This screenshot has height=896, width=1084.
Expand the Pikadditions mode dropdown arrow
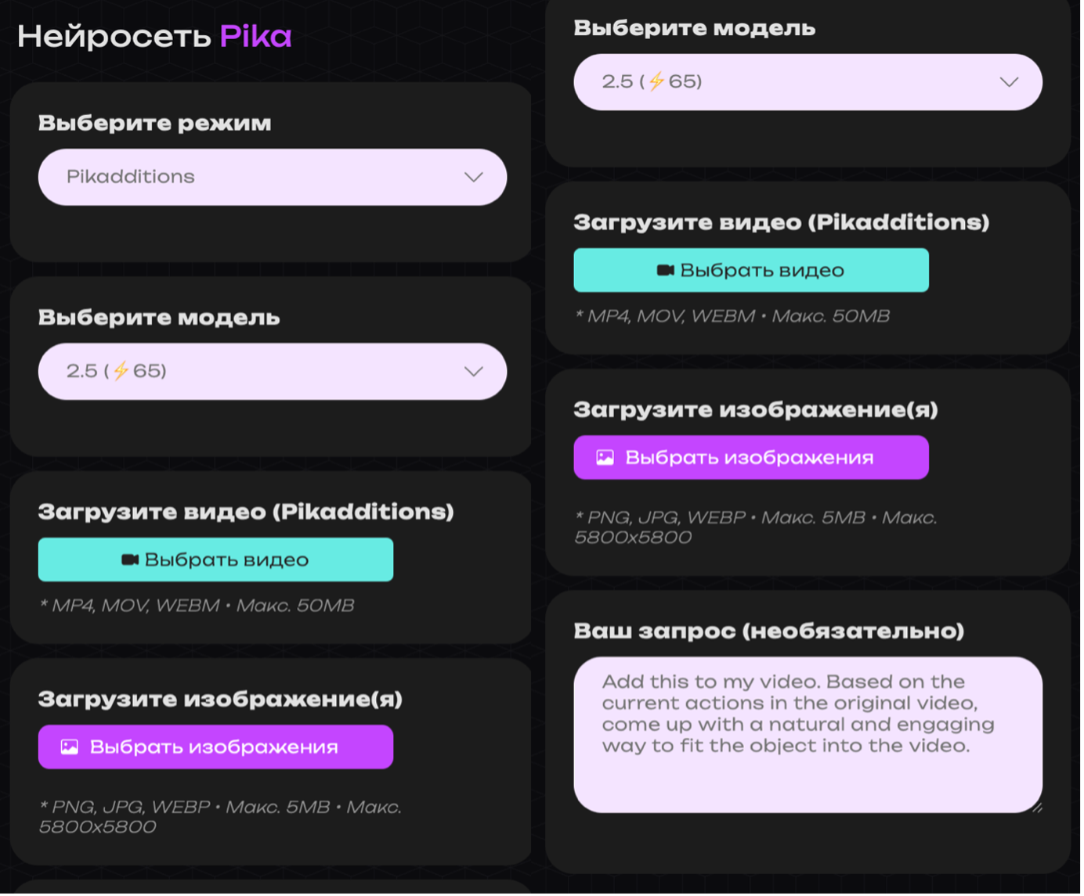(x=473, y=177)
